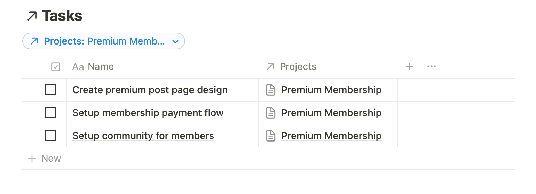536x194 pixels.
Task: Open the Tasks database title link
Action: click(x=62, y=16)
